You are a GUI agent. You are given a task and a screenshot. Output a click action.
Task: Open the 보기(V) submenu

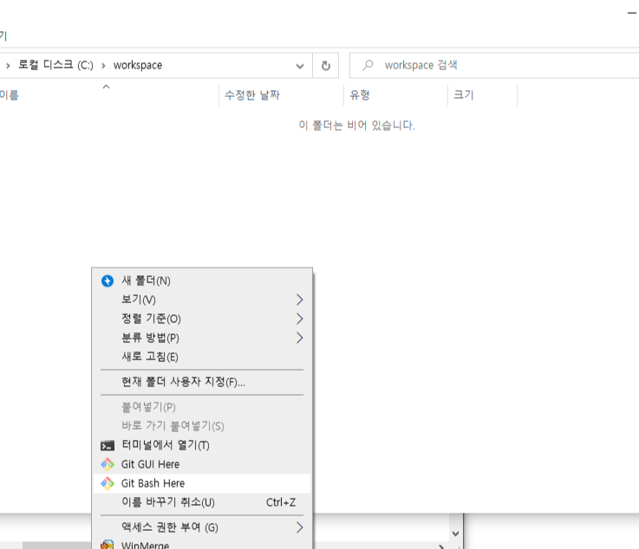tap(202, 300)
